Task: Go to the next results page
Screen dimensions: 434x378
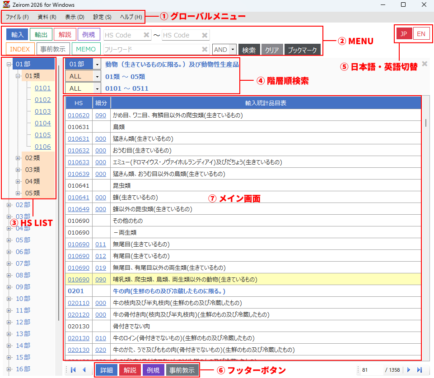Action: [x=409, y=370]
